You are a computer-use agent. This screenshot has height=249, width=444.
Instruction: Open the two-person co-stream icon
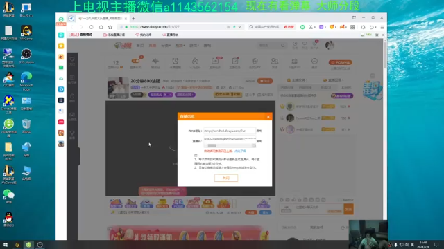click(275, 61)
